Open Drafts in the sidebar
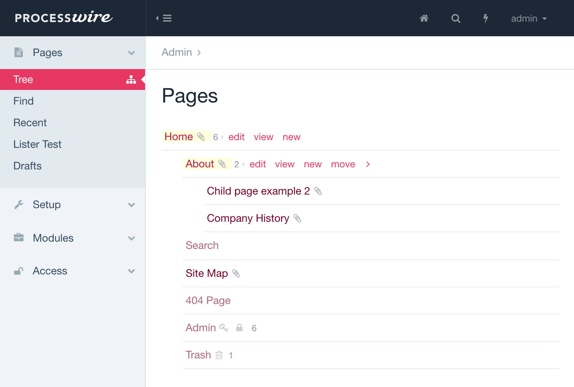574x387 pixels. [28, 166]
